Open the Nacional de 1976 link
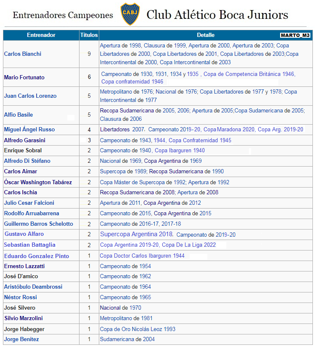315x347 pixels. [176, 91]
